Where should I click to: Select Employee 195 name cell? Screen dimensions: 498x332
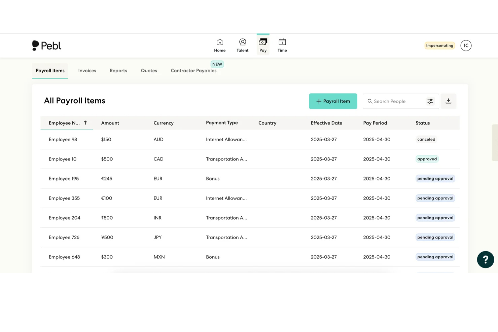coord(64,179)
